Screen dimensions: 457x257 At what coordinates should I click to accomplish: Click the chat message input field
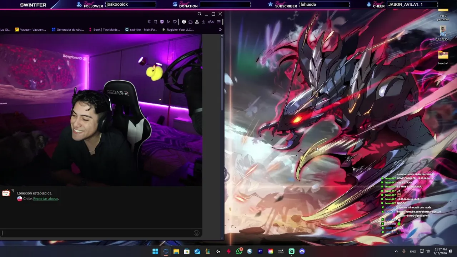point(96,233)
